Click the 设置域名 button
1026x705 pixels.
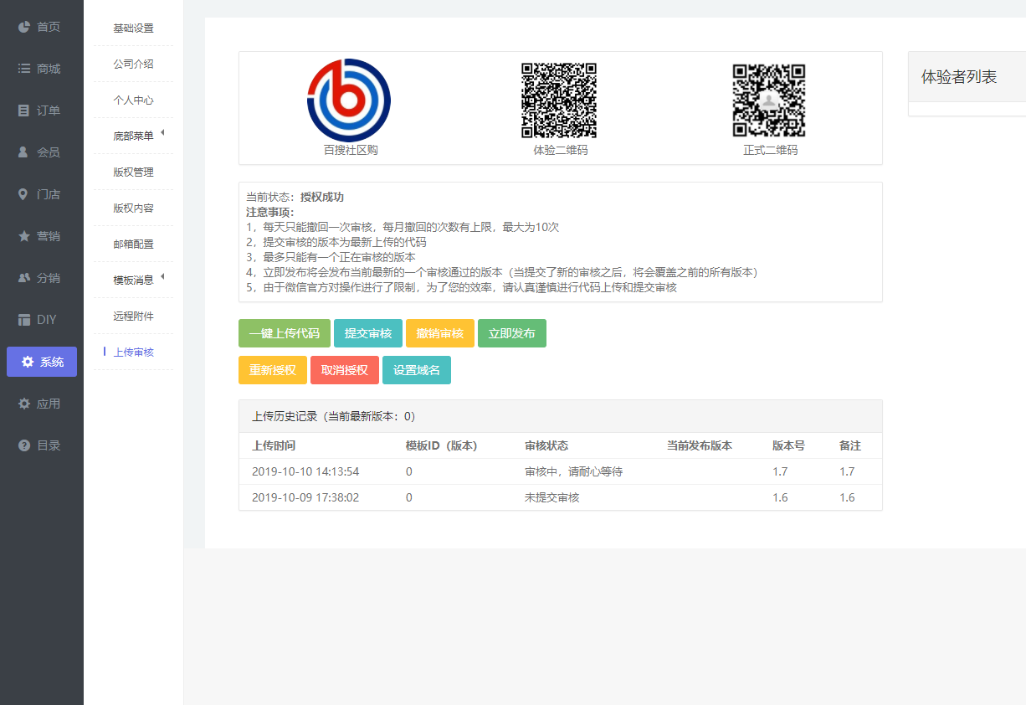click(x=417, y=370)
